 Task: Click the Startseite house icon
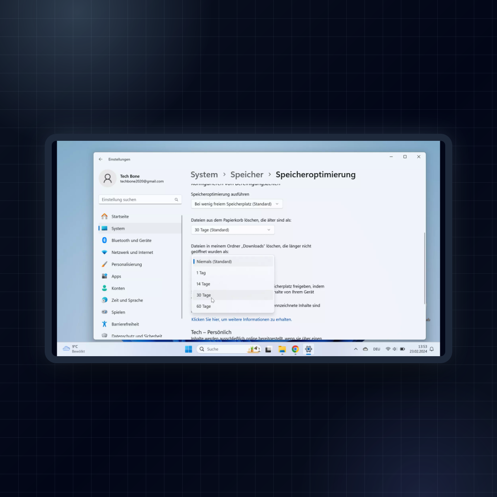[104, 216]
